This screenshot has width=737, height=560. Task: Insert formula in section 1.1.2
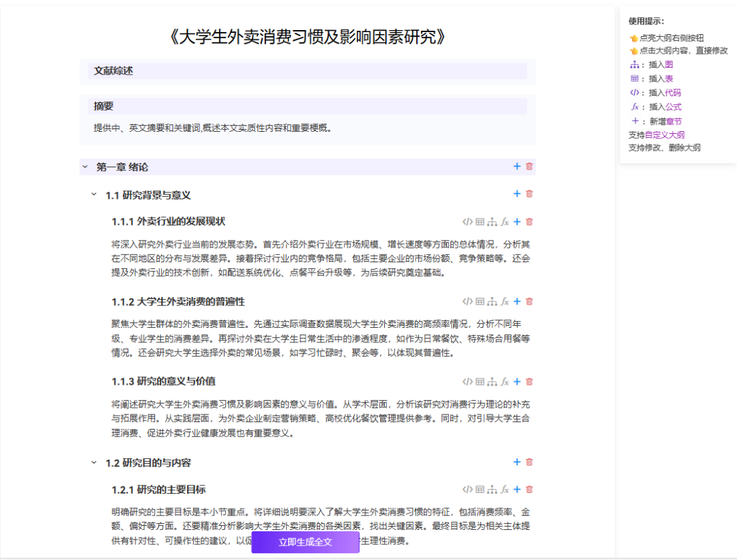point(504,301)
